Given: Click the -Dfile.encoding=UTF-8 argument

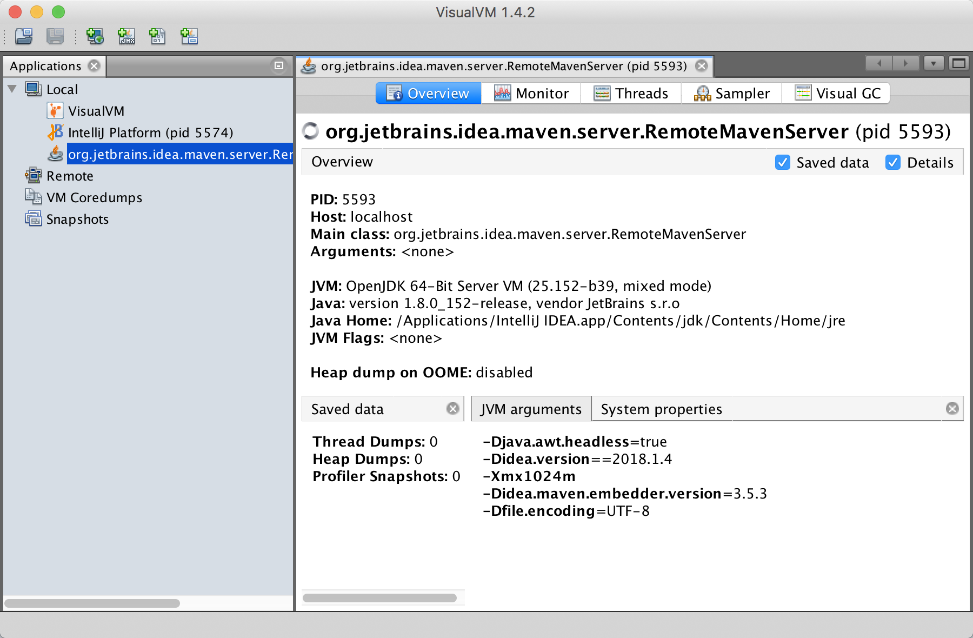Looking at the screenshot, I should (566, 511).
